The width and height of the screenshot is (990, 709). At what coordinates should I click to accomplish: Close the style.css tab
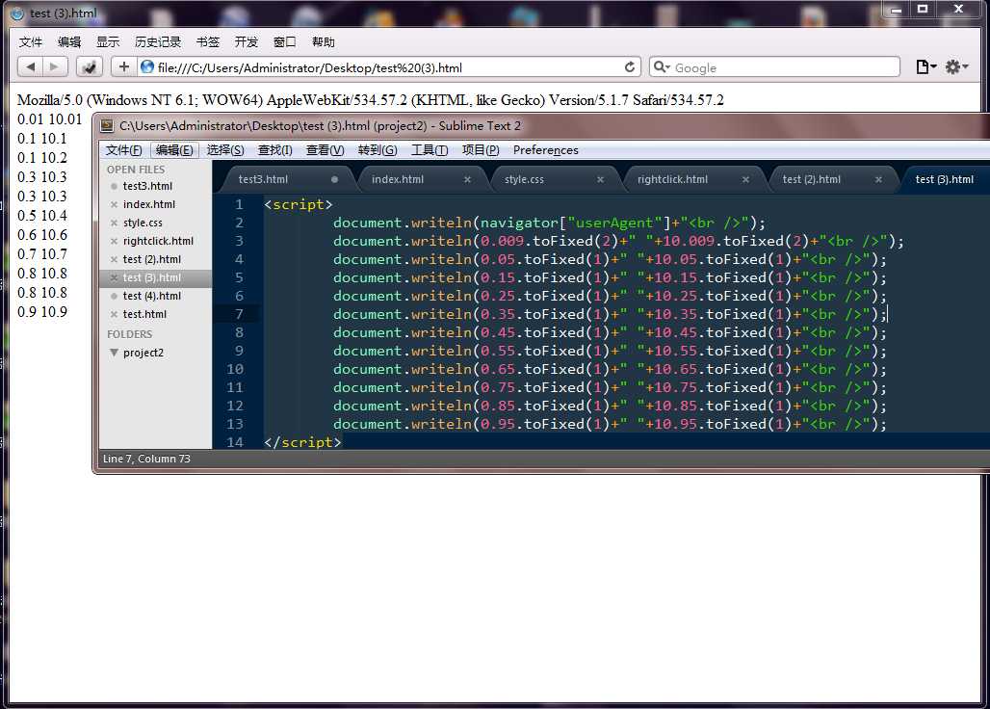pos(600,179)
